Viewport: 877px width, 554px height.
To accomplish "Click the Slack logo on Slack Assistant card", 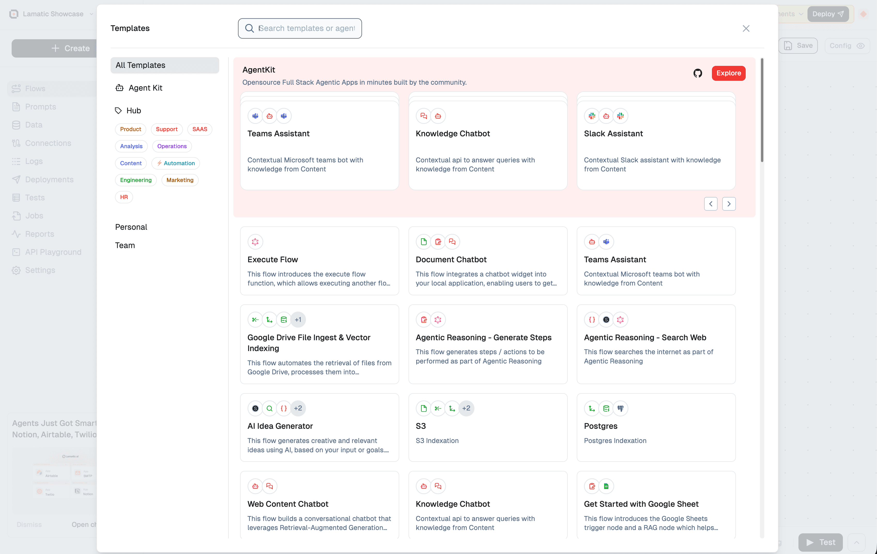I will coord(592,116).
